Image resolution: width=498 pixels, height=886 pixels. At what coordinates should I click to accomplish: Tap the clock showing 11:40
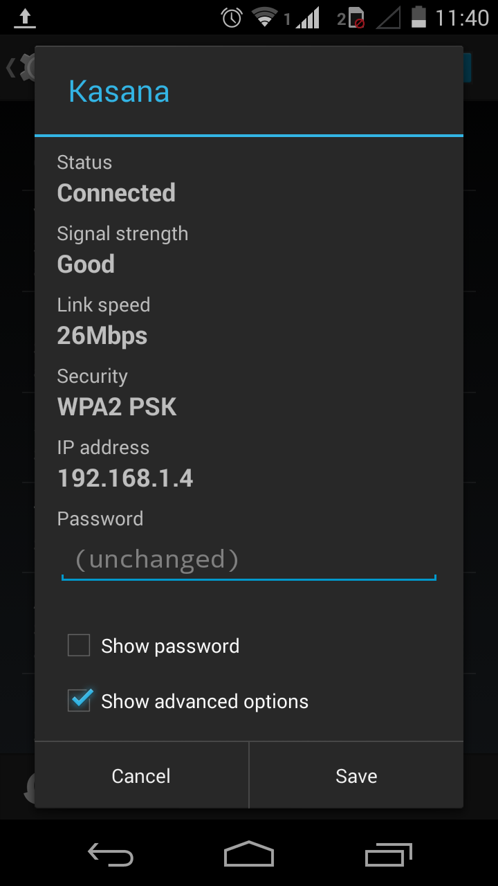click(462, 17)
